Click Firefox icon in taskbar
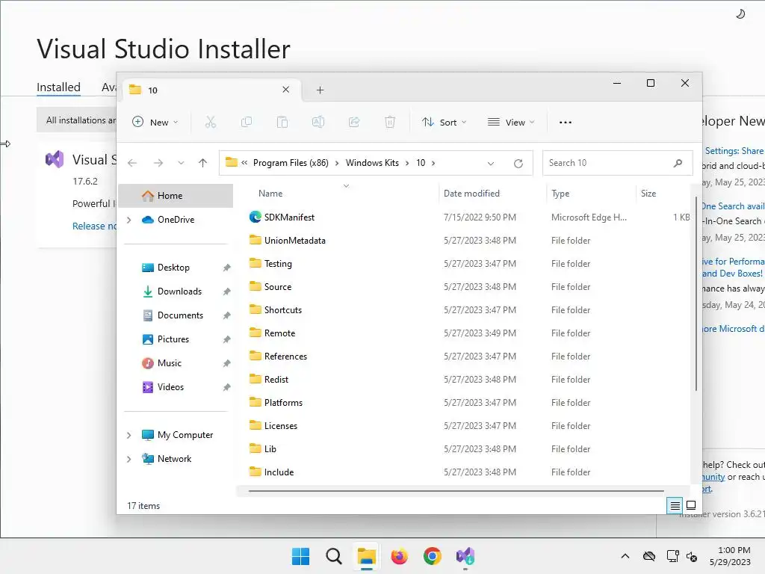This screenshot has width=765, height=574. (x=399, y=556)
